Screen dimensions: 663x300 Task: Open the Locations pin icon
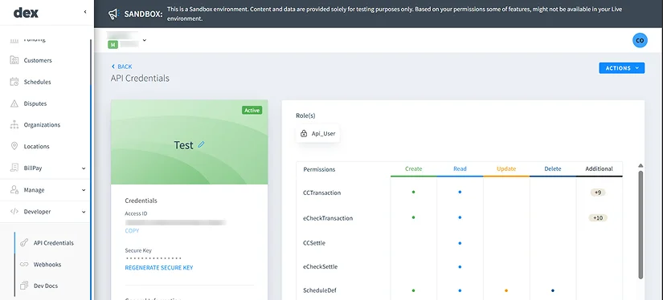click(x=14, y=147)
